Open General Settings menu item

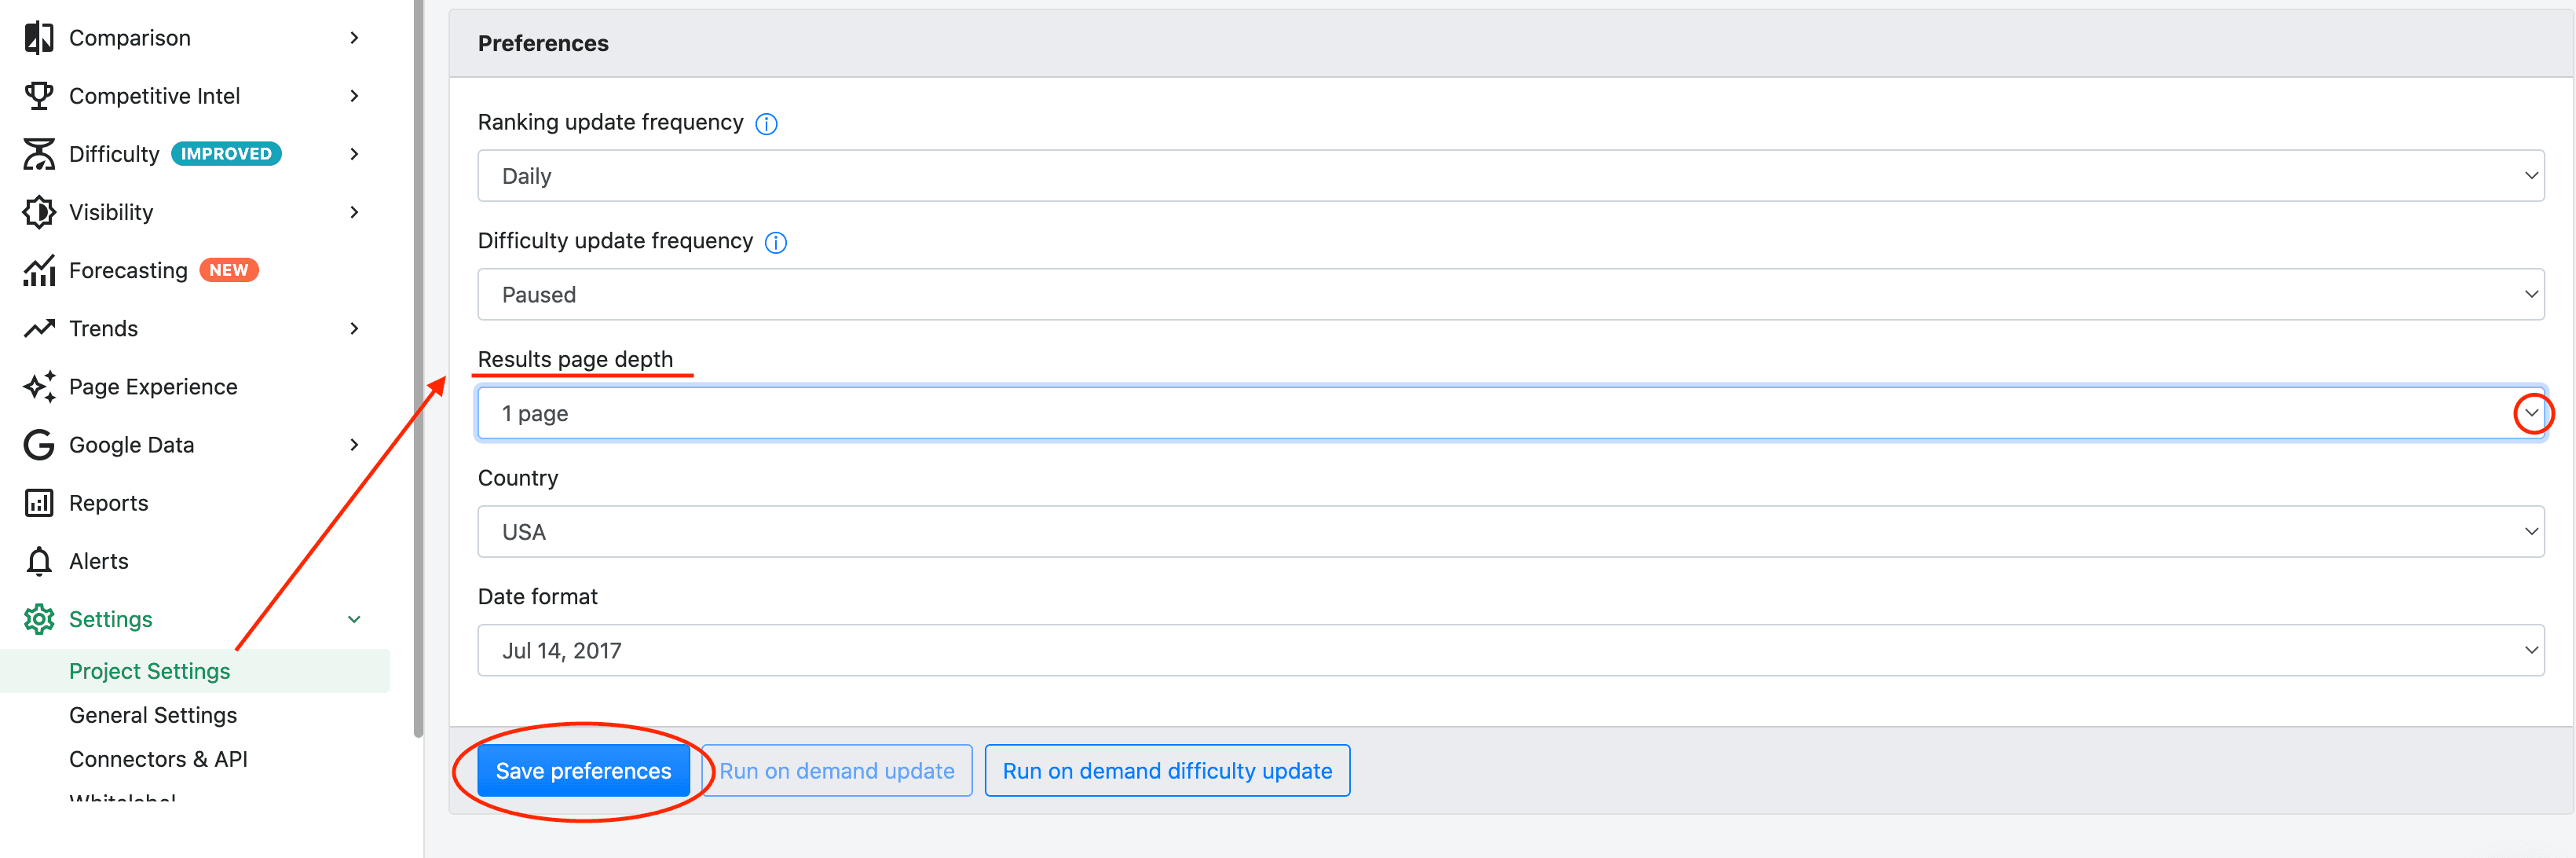153,715
